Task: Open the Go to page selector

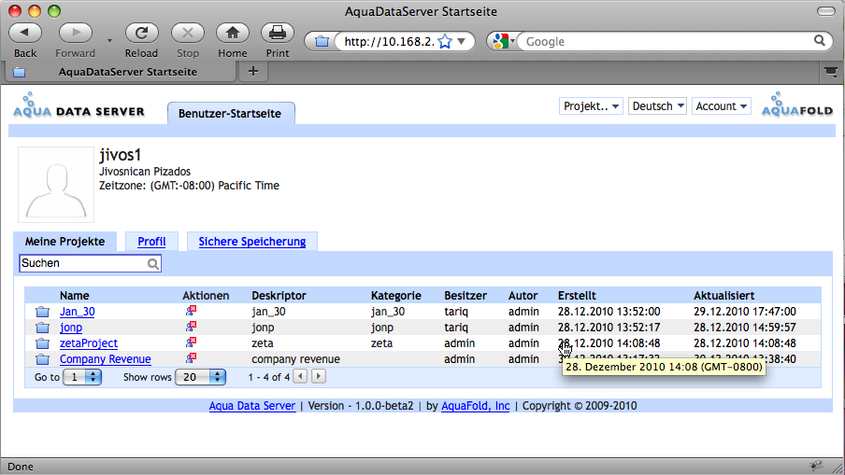Action: [x=82, y=377]
